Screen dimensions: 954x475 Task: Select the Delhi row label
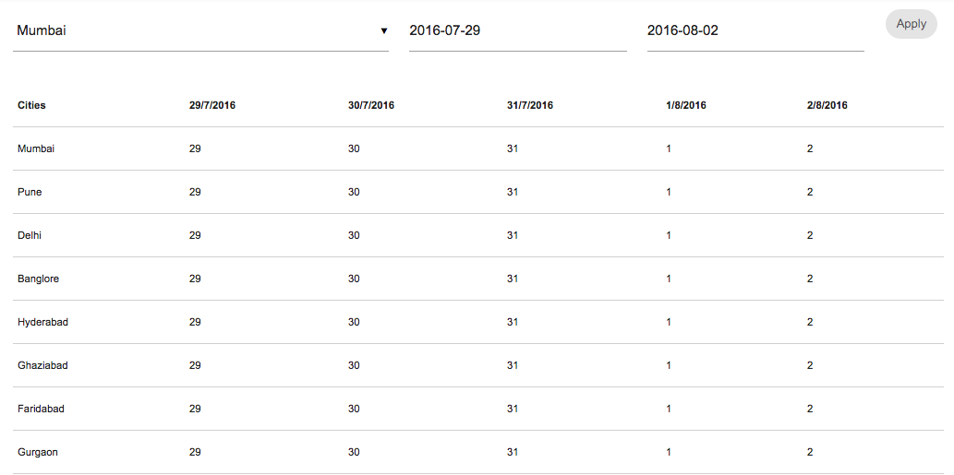click(x=30, y=235)
